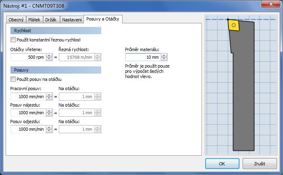Open the Plátek tab
283x175 pixels.
click(x=34, y=20)
